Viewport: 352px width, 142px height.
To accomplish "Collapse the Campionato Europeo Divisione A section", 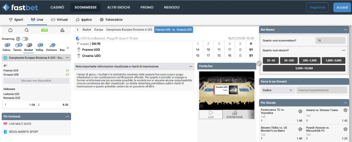I will click(x=67, y=58).
